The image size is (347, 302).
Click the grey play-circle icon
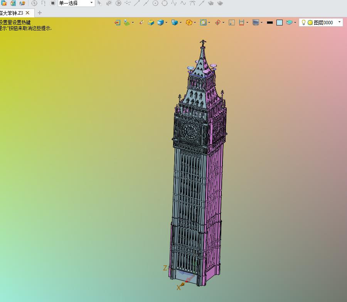coord(118,3)
